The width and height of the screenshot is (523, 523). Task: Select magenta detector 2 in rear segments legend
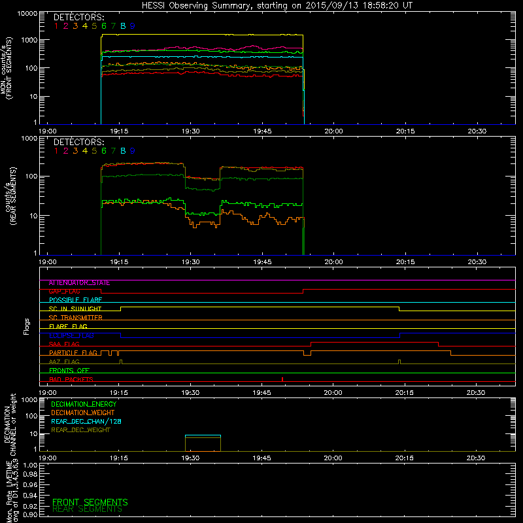point(66,151)
